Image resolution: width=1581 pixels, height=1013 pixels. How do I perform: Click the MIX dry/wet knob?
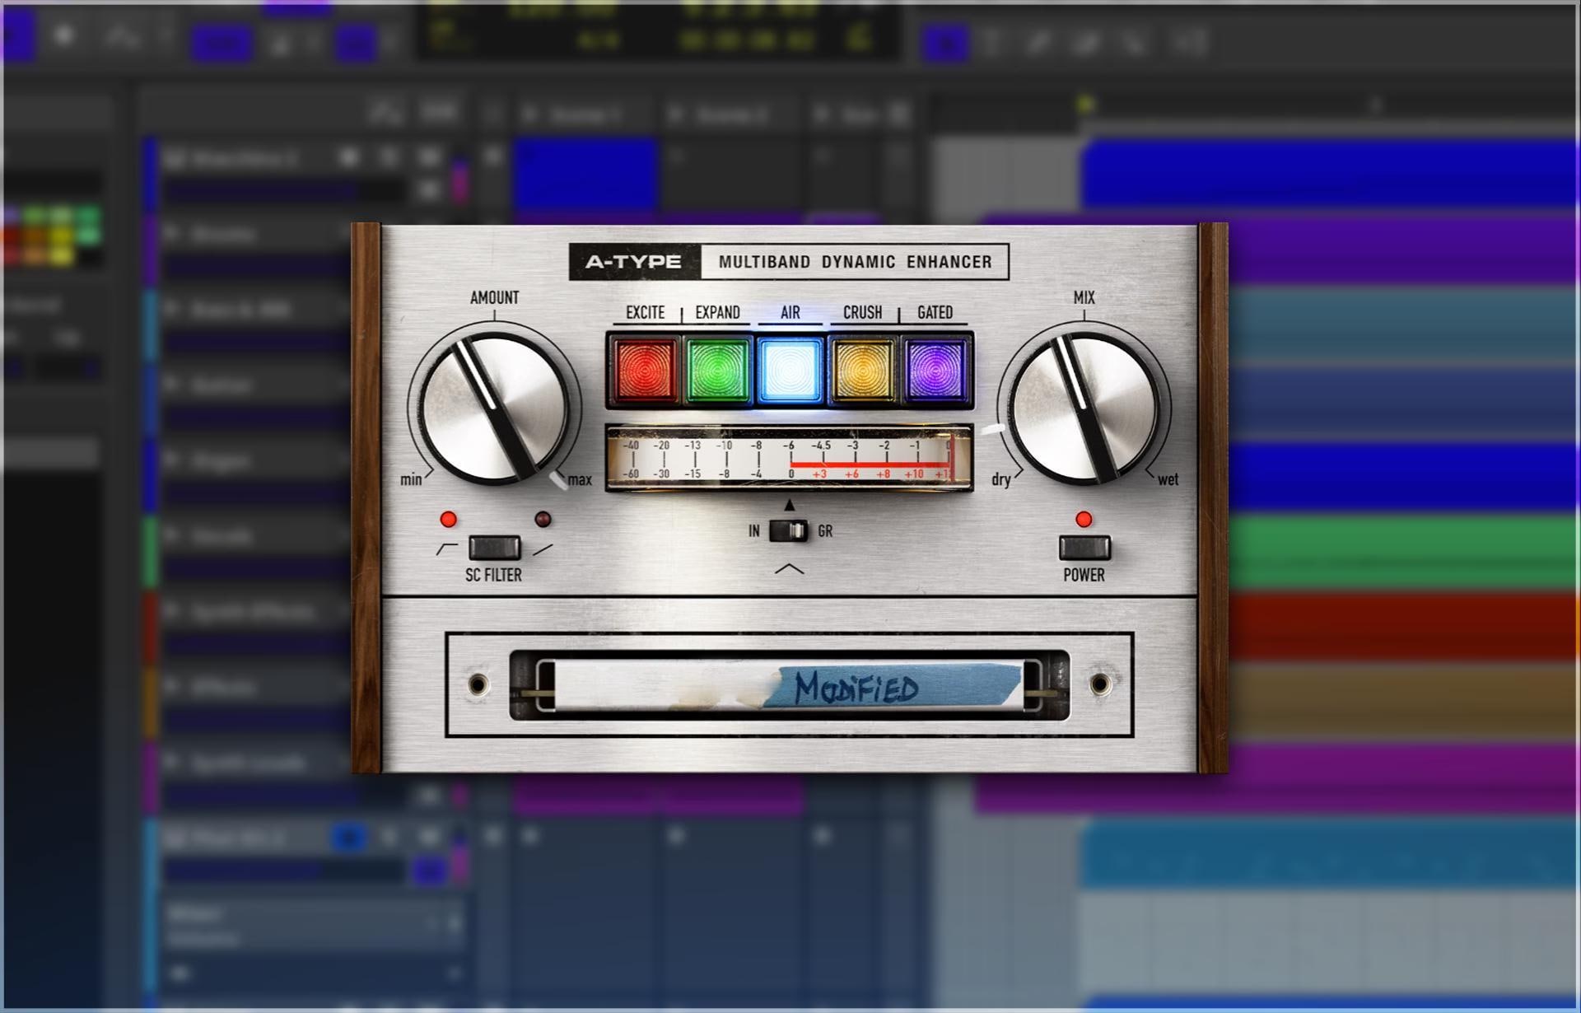coord(1084,408)
